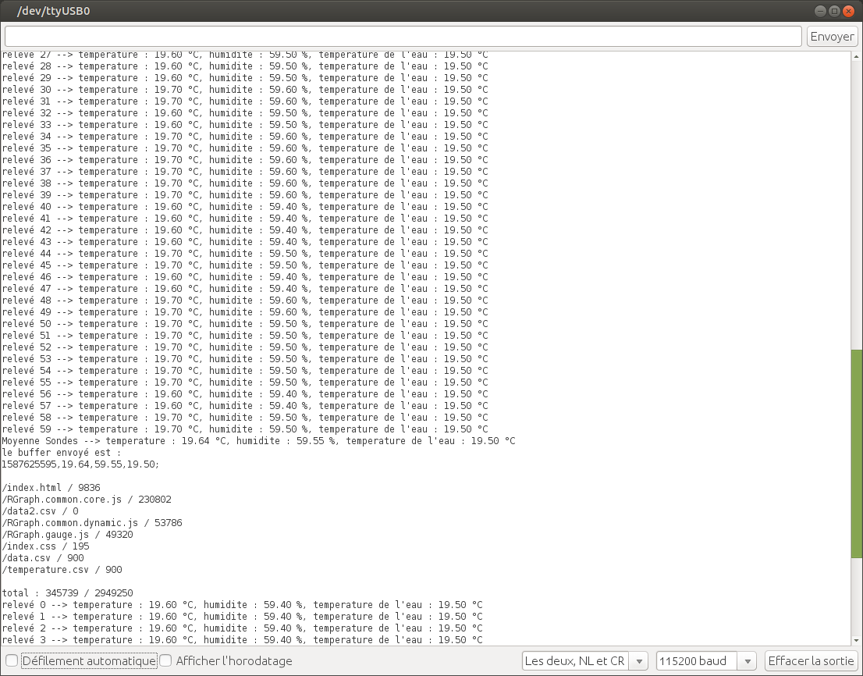Click the 'Moyenne Sondes' output line
The width and height of the screenshot is (863, 676).
click(x=257, y=441)
